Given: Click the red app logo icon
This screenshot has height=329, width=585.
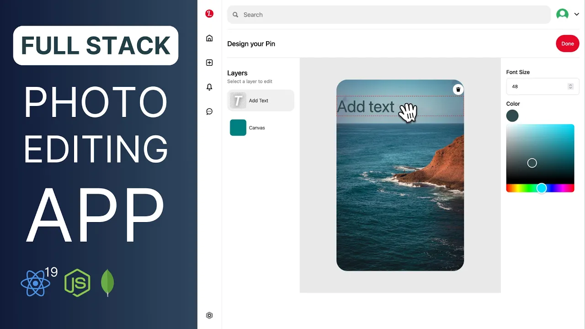Looking at the screenshot, I should (x=209, y=14).
